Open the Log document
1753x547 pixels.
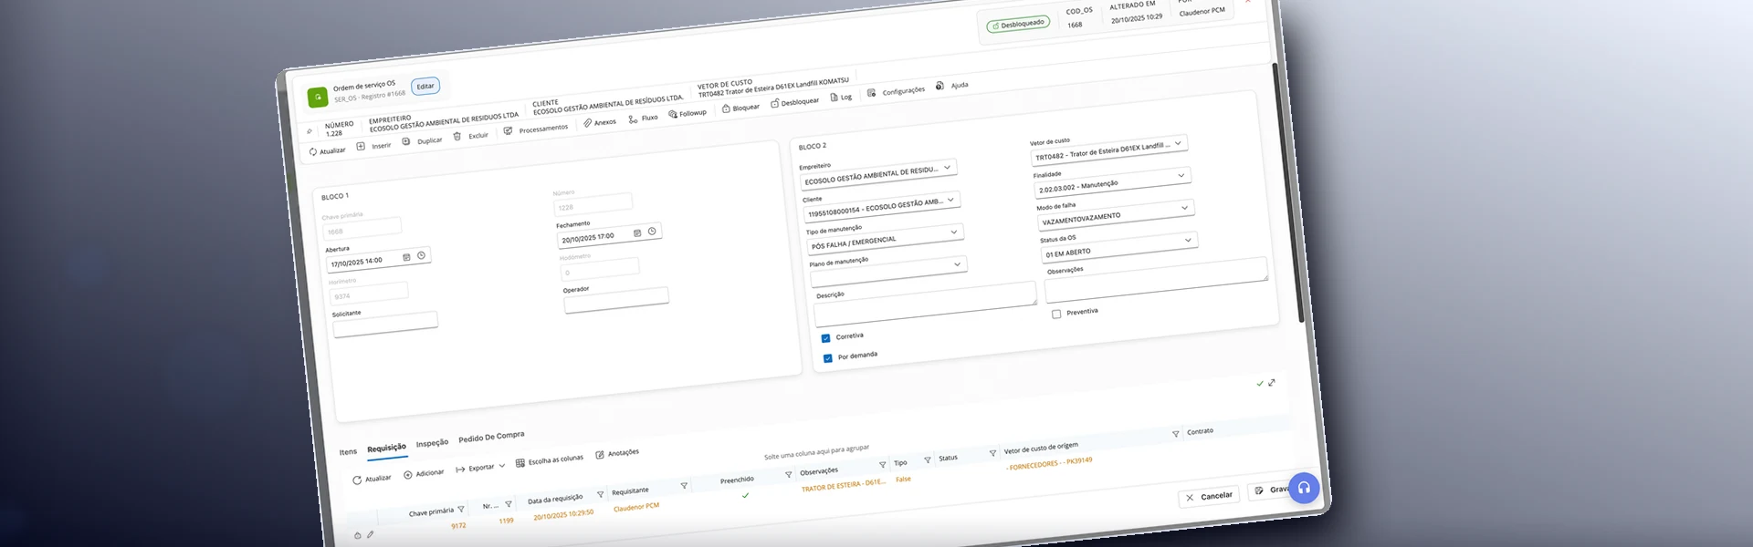[x=841, y=97]
